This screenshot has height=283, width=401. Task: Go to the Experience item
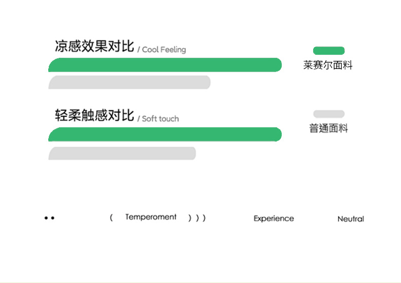[x=274, y=219]
